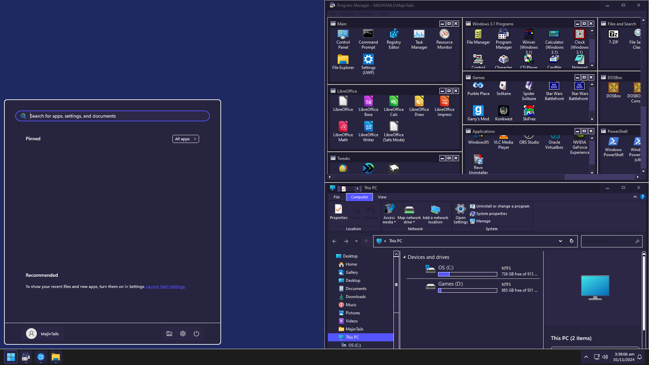
Task: Click volume icon in system tray
Action: tap(605, 357)
